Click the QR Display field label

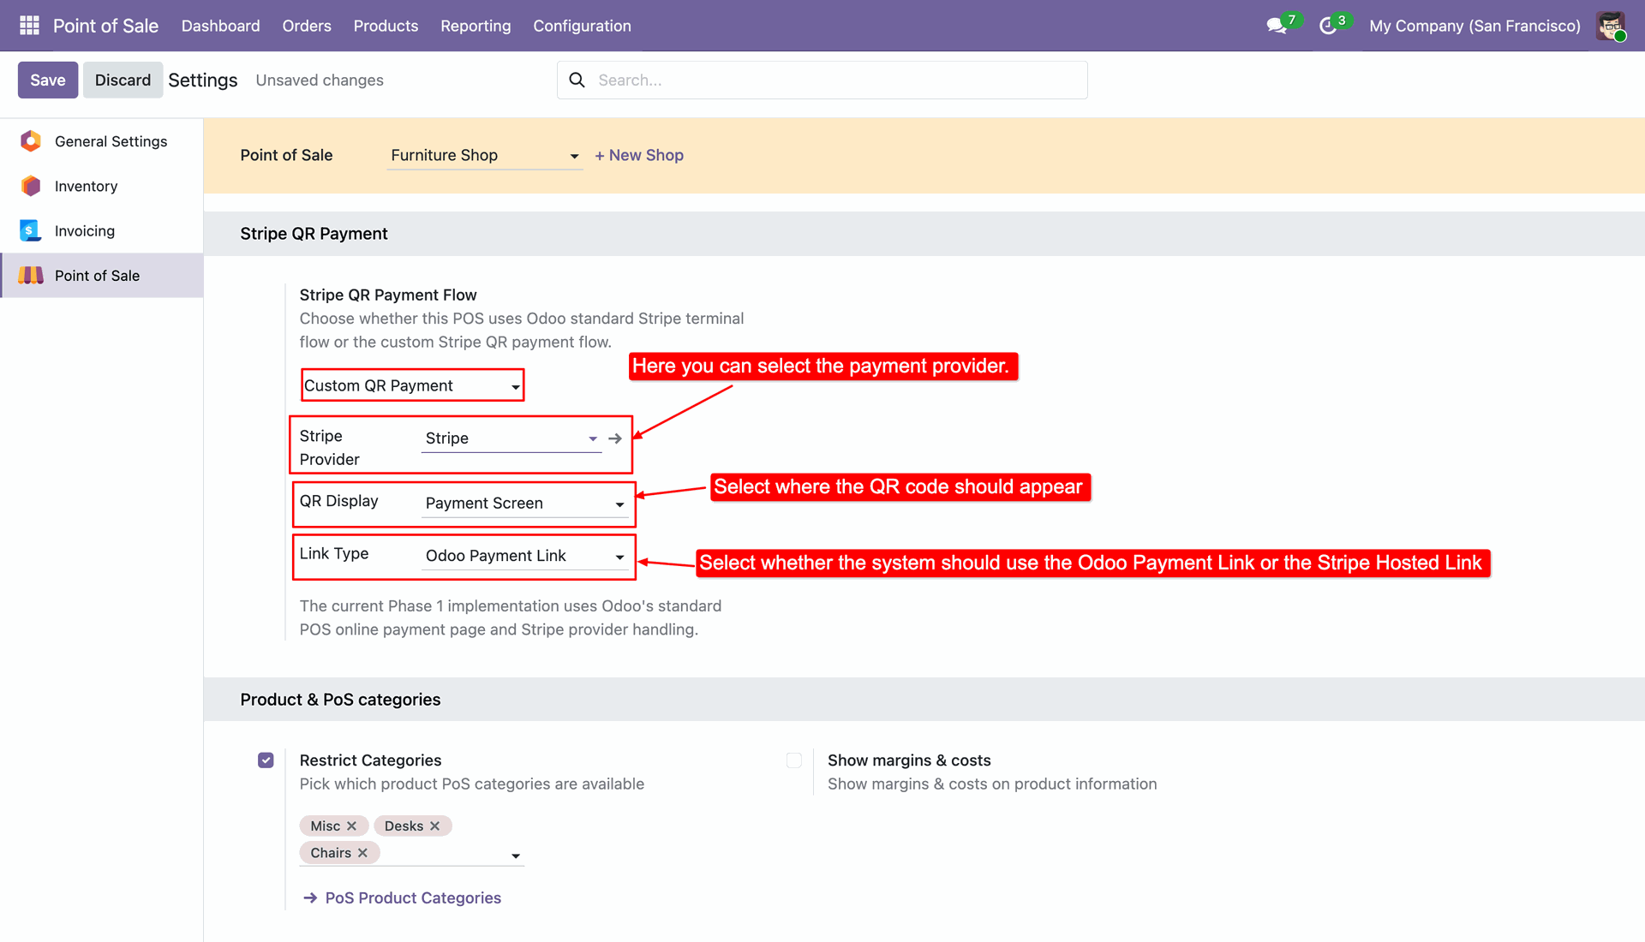(338, 501)
